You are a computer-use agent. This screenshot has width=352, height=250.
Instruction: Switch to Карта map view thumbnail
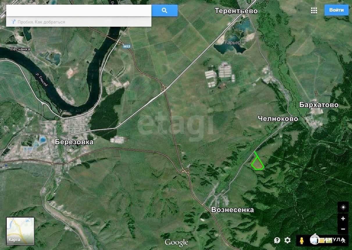pos(20,231)
